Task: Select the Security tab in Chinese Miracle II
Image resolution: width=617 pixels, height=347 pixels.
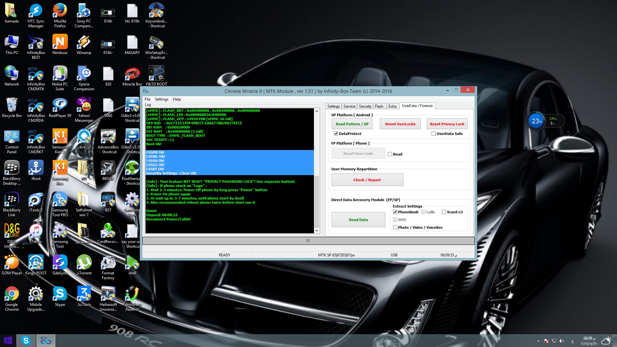Action: (x=365, y=105)
